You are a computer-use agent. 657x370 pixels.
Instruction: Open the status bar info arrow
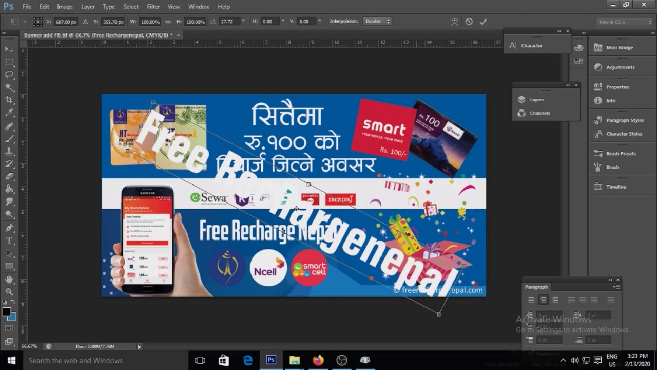pos(139,347)
